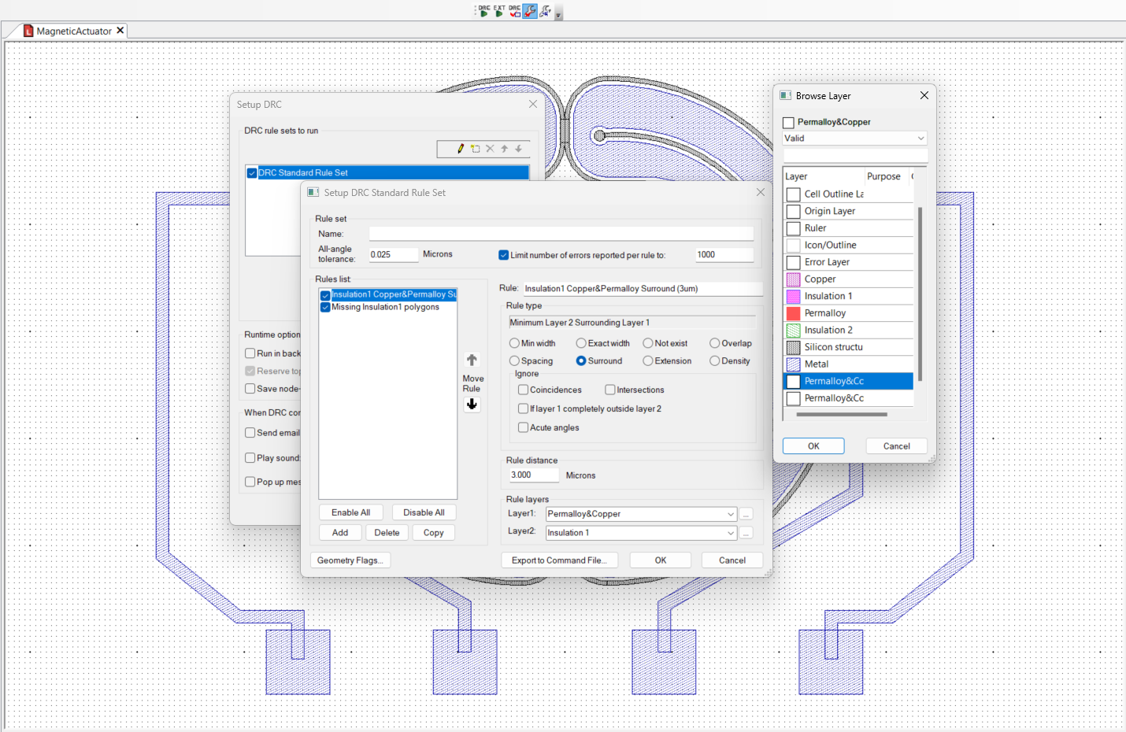The height and width of the screenshot is (732, 1126).
Task: Click the Export to Command File button
Action: tap(559, 560)
